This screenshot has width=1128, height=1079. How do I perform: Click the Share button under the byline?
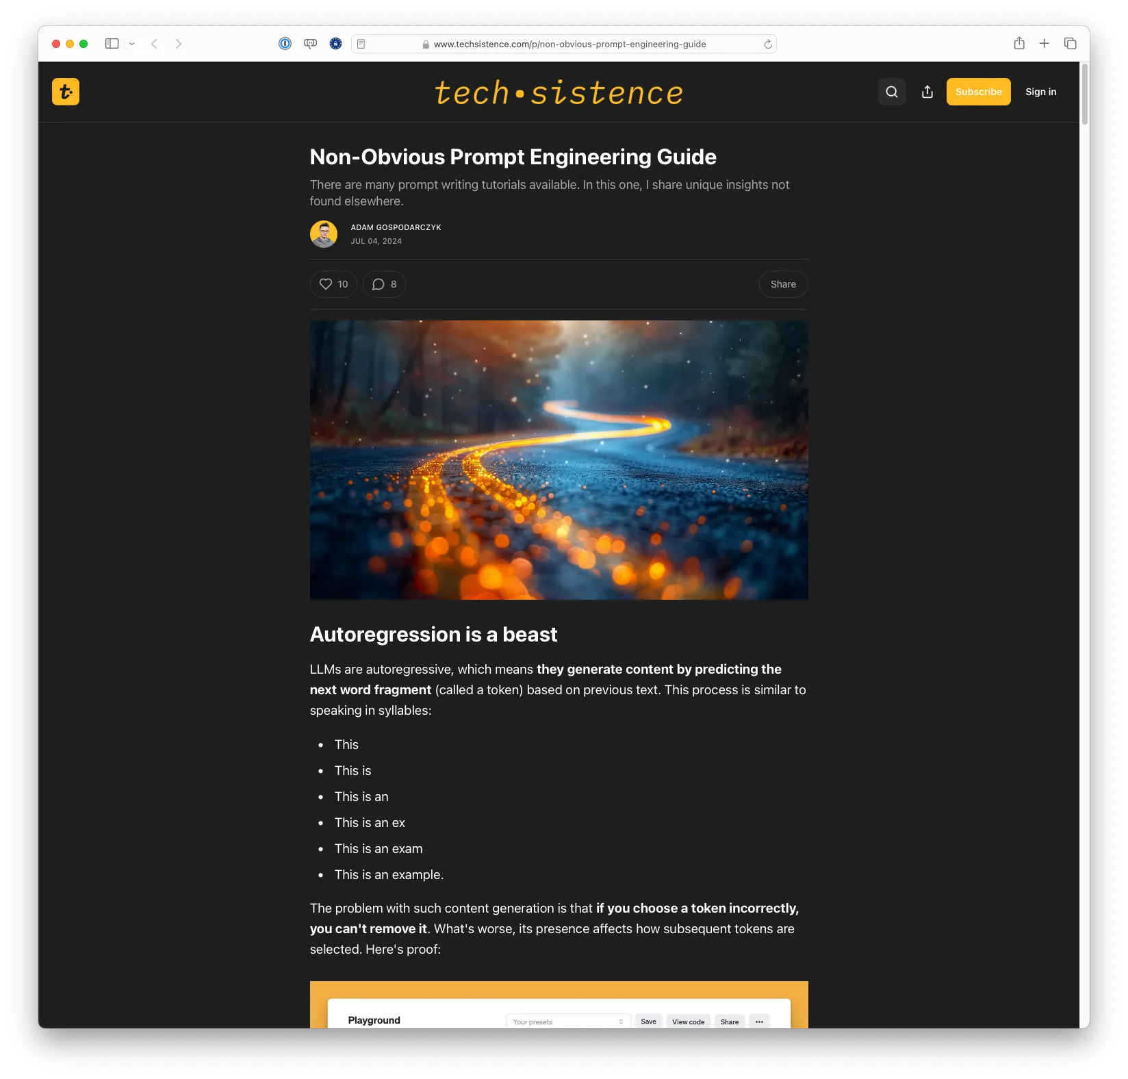point(783,284)
